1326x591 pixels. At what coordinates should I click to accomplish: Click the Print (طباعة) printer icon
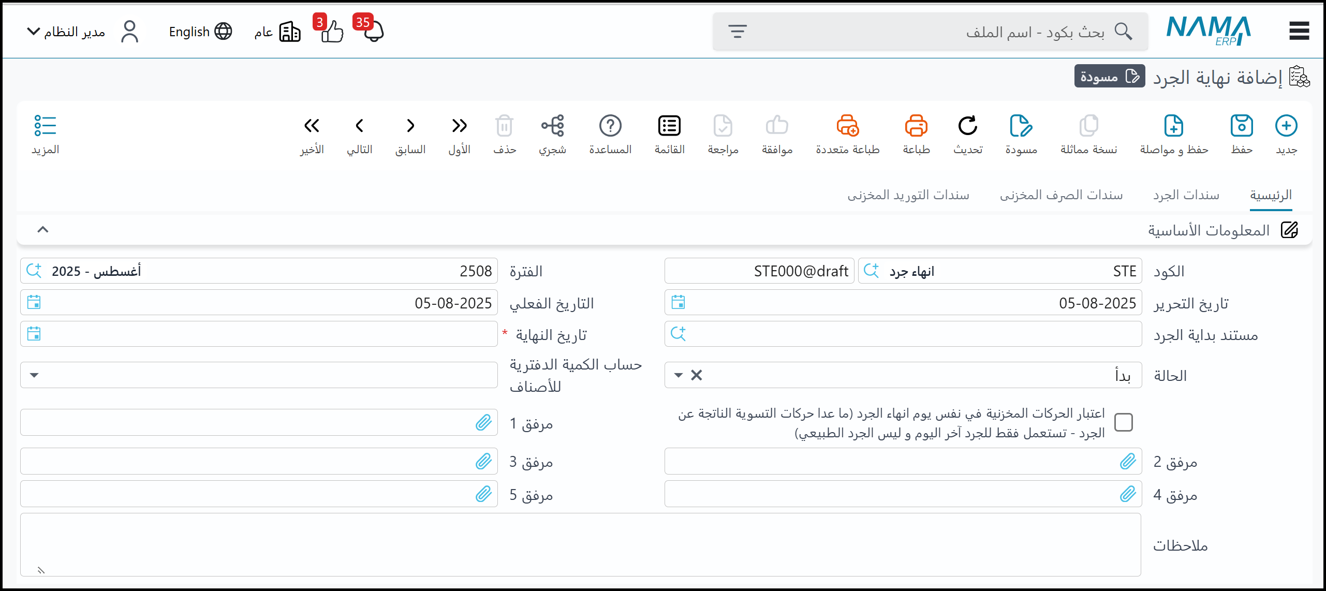tap(916, 126)
